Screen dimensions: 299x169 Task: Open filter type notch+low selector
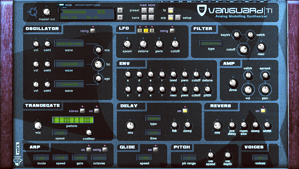coord(211,43)
